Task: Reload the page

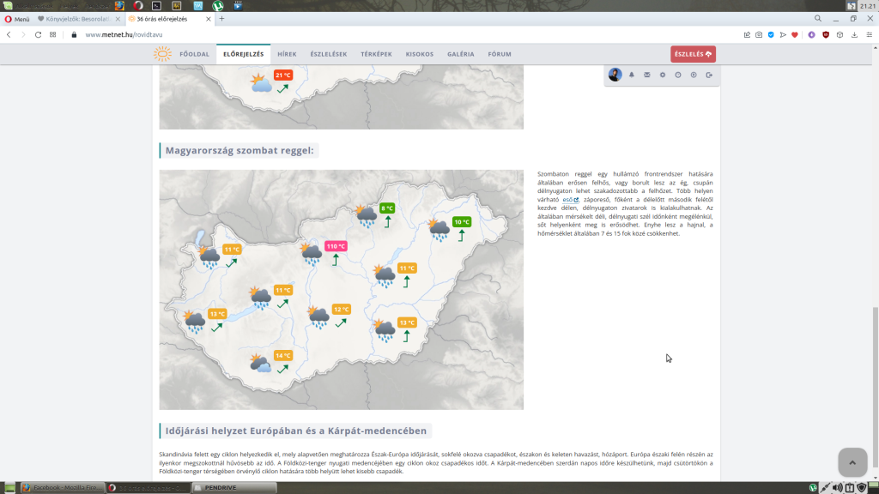Action: point(38,34)
